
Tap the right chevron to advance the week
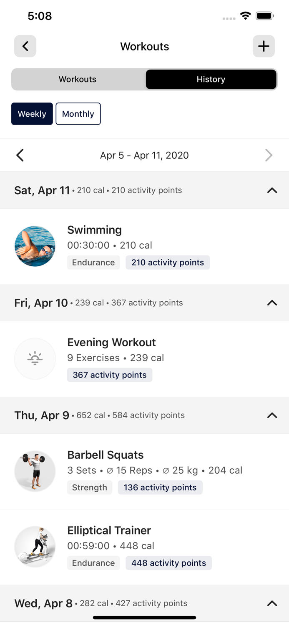(269, 155)
